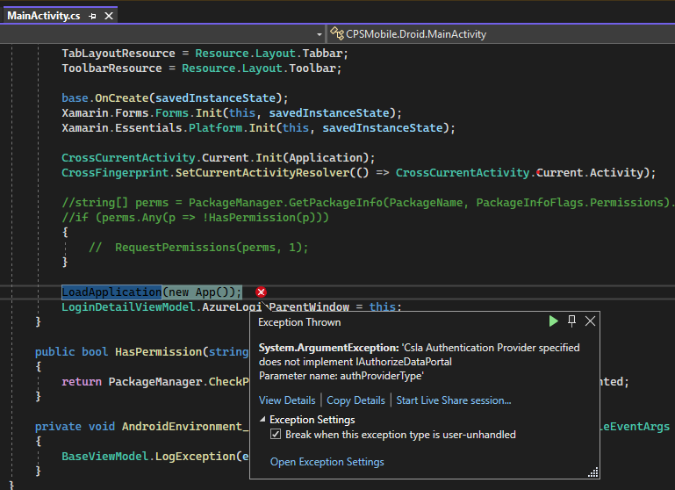Start Live Share session link
Image resolution: width=675 pixels, height=490 pixels.
click(x=454, y=400)
